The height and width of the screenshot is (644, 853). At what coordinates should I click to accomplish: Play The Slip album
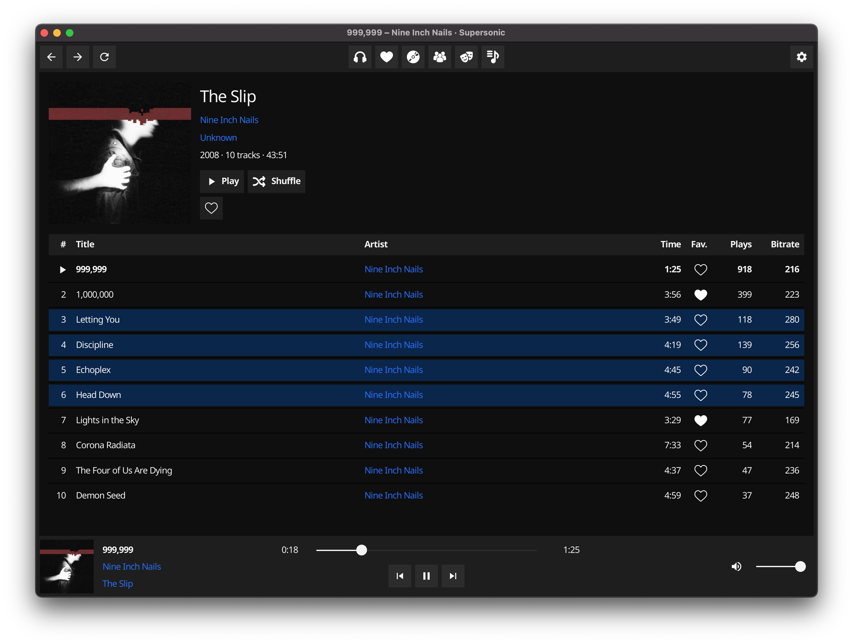click(x=222, y=181)
